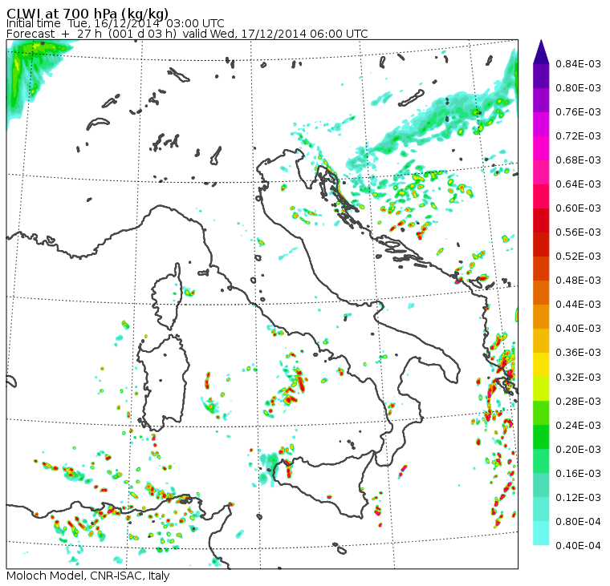Click the light cyan colorbar band between 0.40E-04 and 0.80E-04
Screen dimensions: 610x586
pyautogui.click(x=541, y=534)
